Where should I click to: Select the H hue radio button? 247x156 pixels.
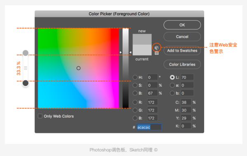click(135, 77)
